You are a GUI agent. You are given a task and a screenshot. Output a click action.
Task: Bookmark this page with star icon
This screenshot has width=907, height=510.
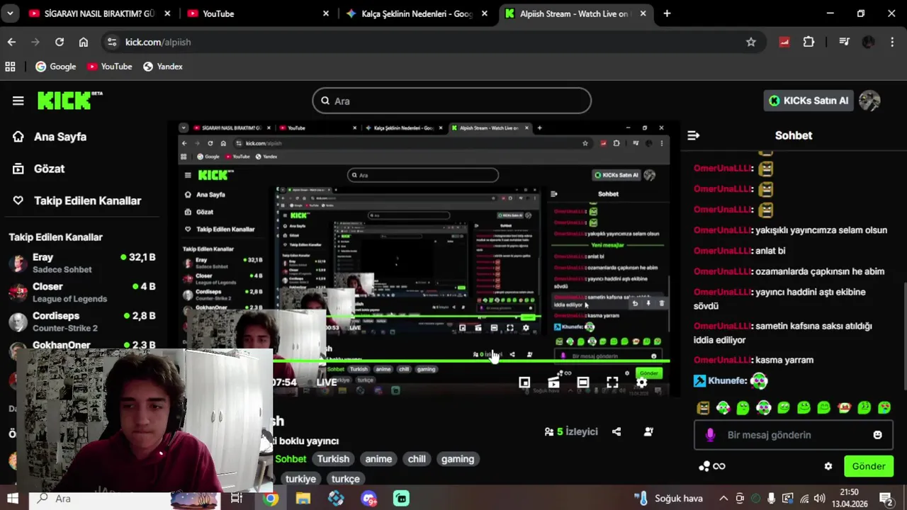click(x=751, y=42)
